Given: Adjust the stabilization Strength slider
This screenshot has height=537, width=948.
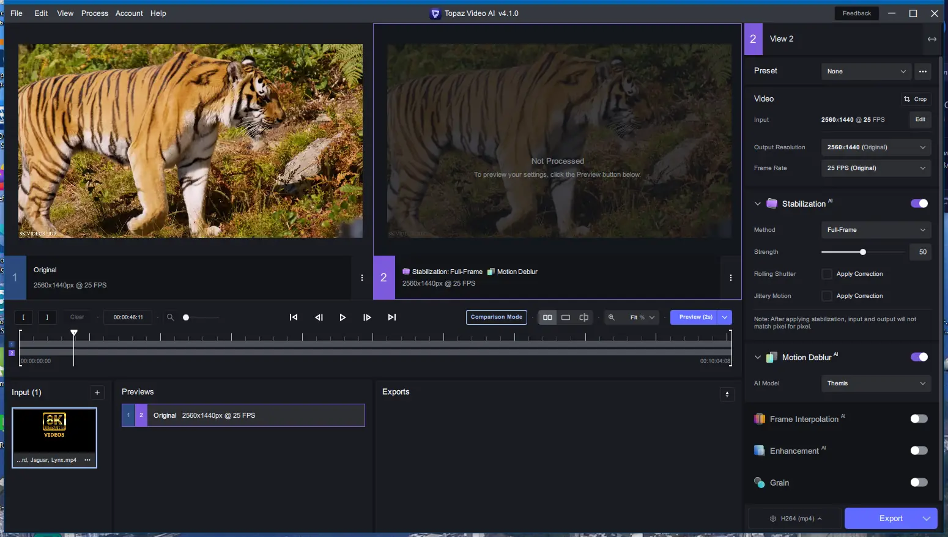Looking at the screenshot, I should pos(863,252).
